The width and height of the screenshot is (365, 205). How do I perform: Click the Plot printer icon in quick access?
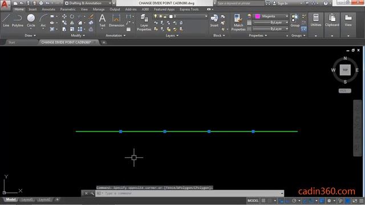pyautogui.click(x=41, y=3)
